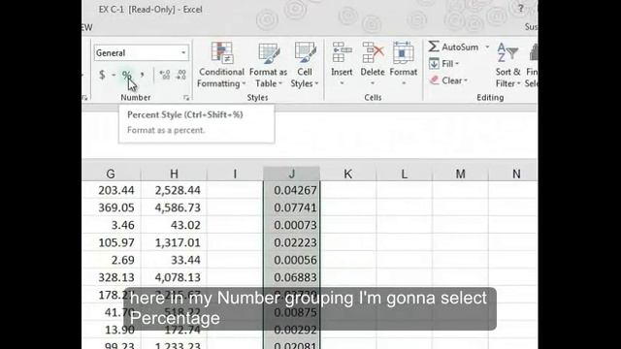Select cell containing 2,528.44
621x349 pixels.
(174, 190)
